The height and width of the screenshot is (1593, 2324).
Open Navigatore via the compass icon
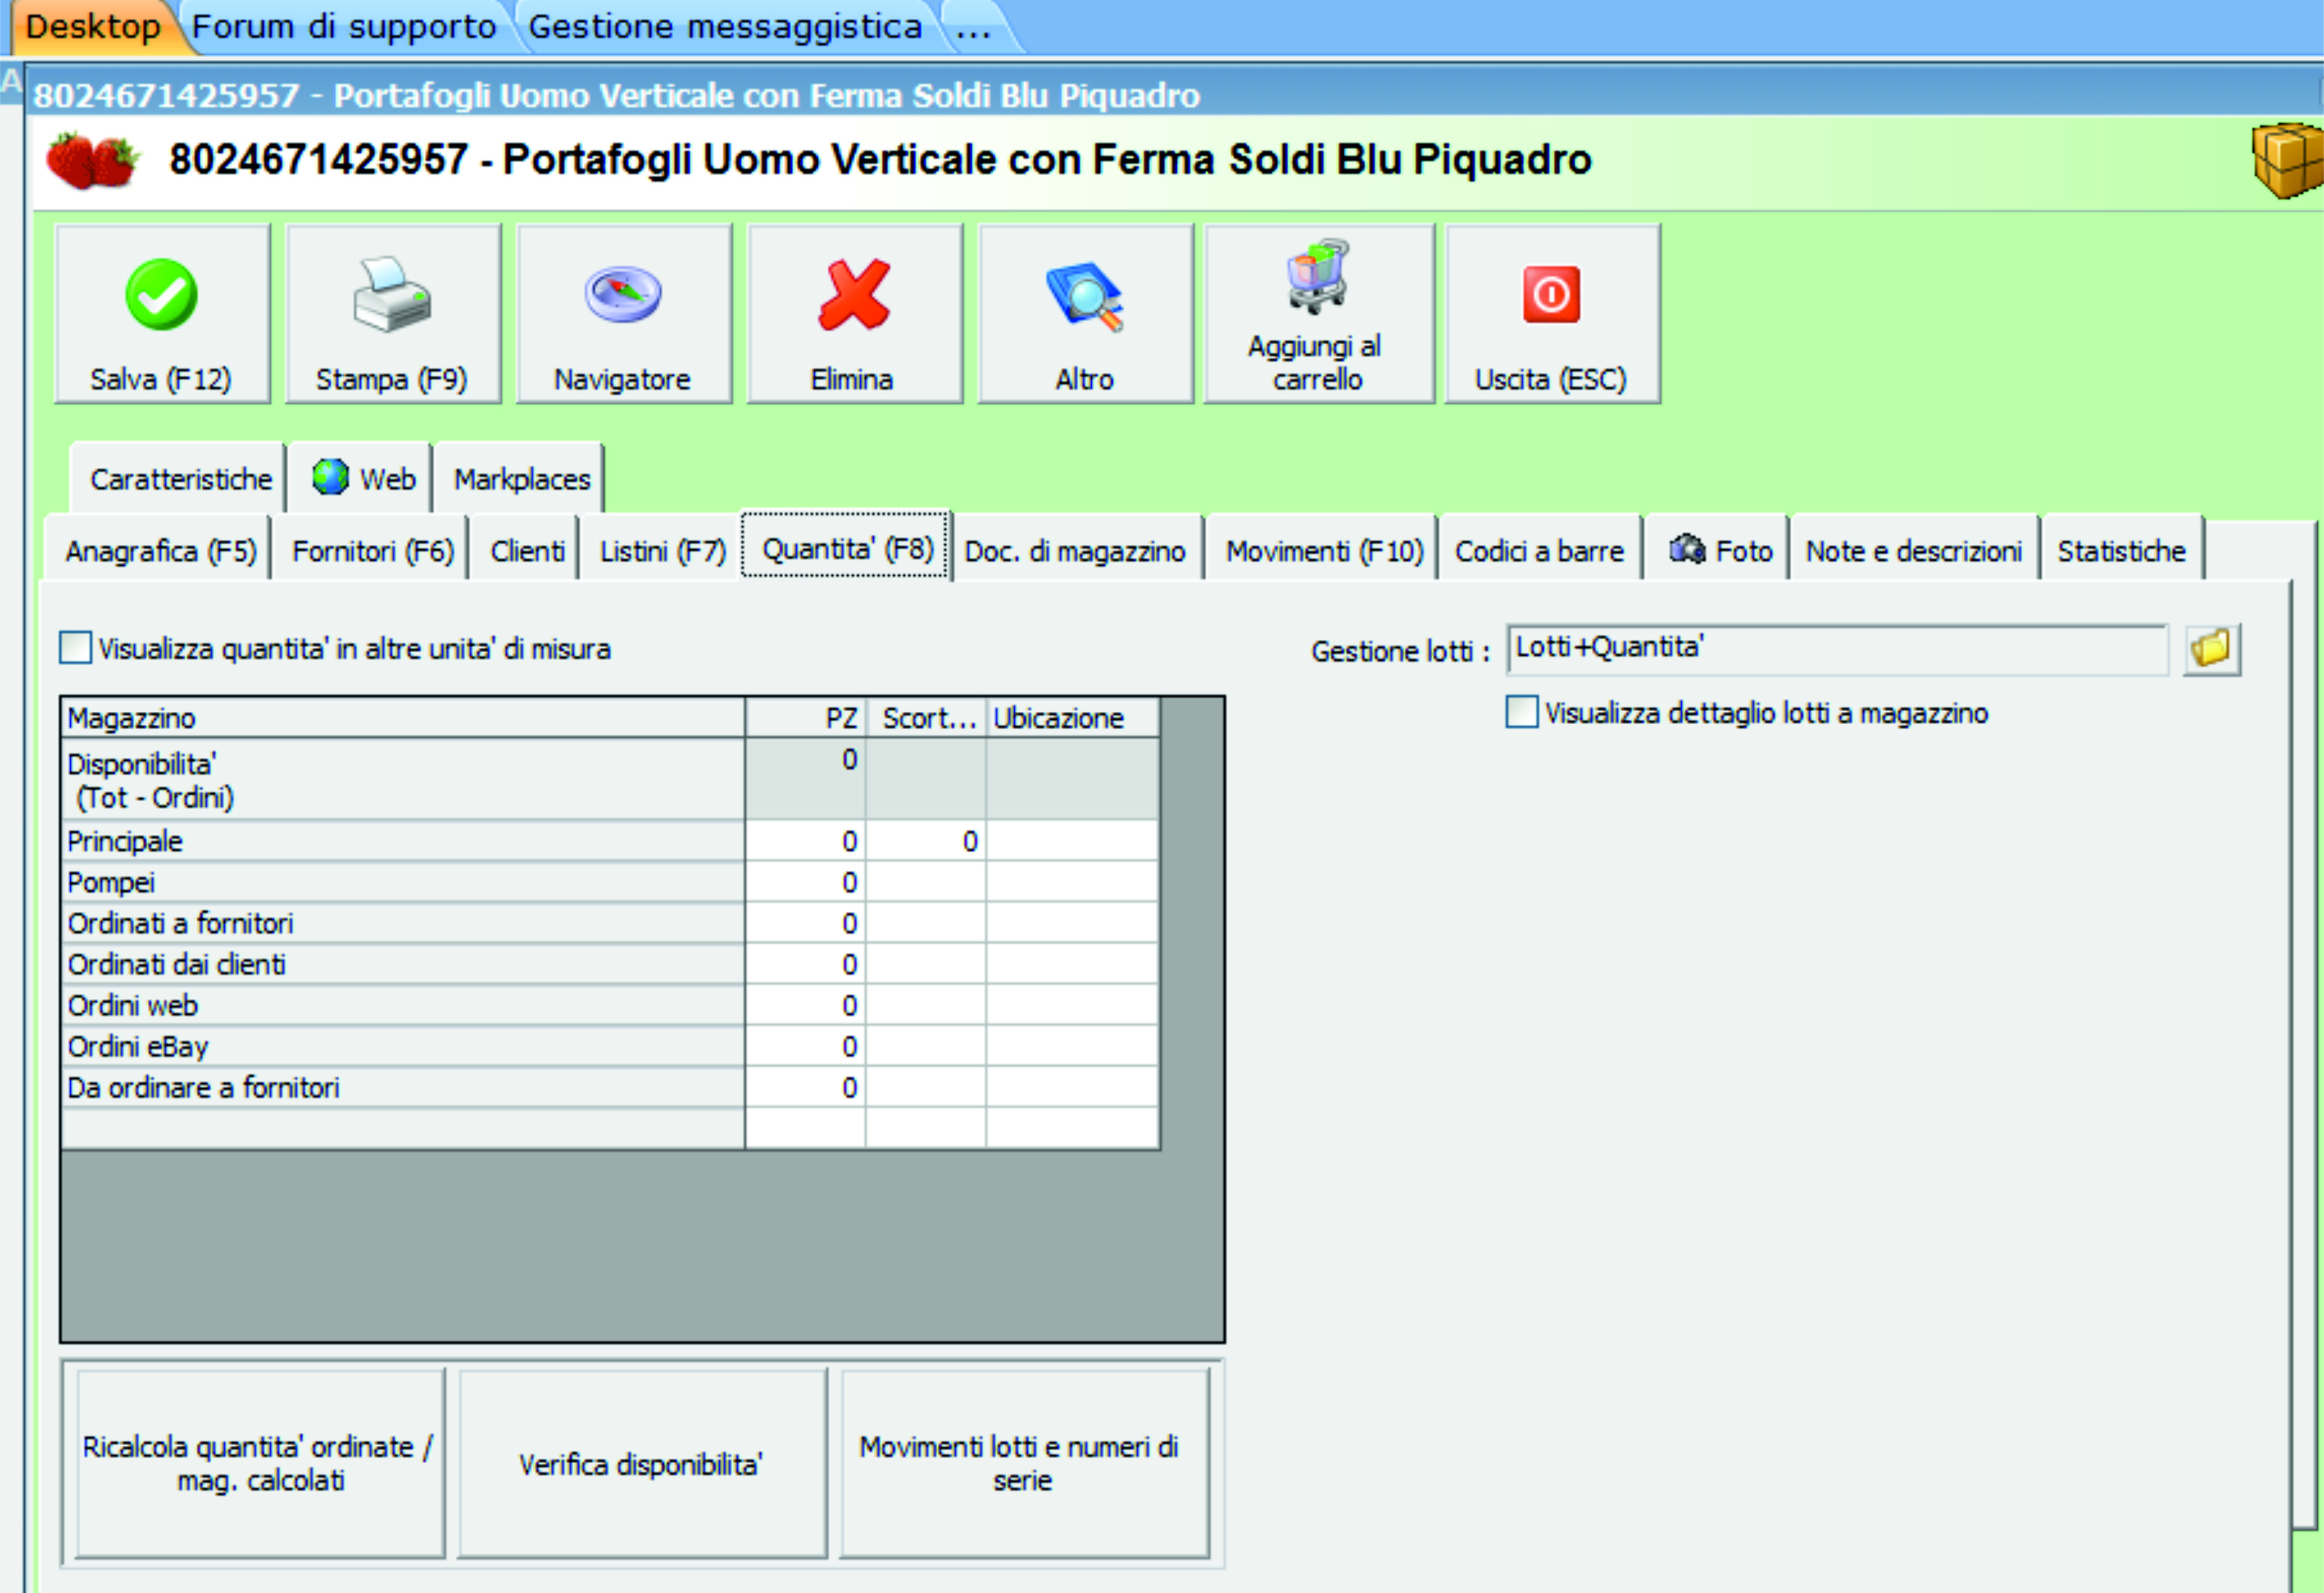[622, 294]
